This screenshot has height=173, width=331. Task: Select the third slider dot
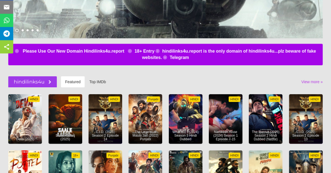[x=28, y=30]
